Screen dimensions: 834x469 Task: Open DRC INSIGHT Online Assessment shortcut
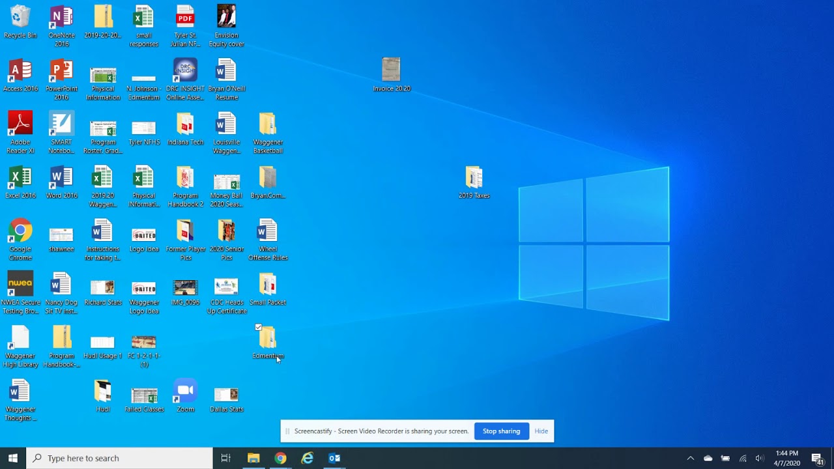185,79
